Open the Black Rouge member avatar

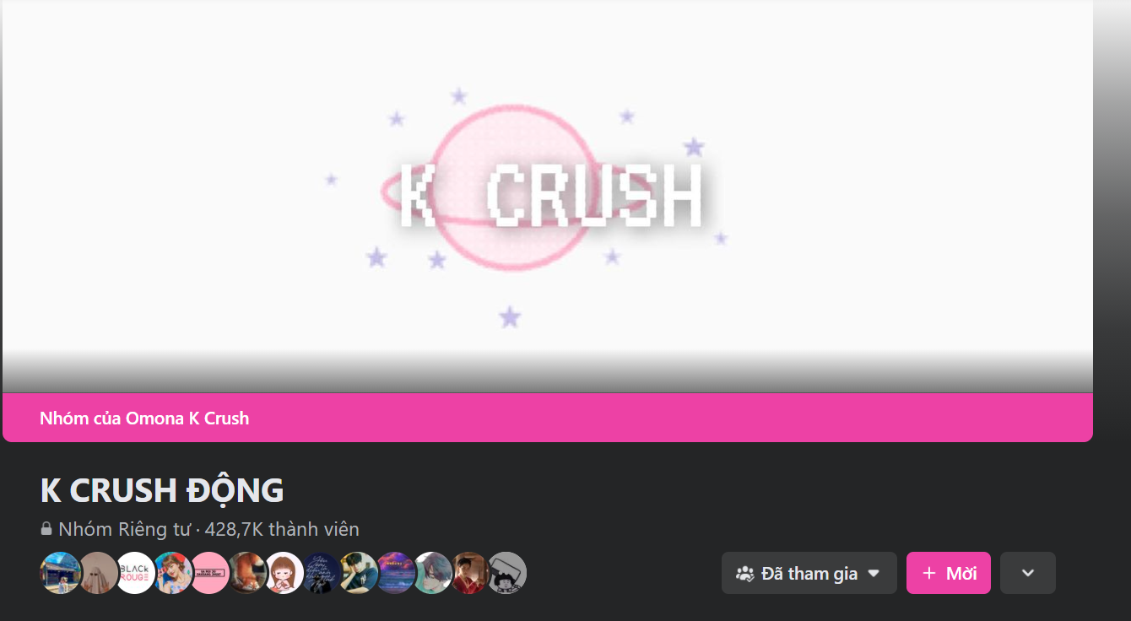[x=135, y=573]
